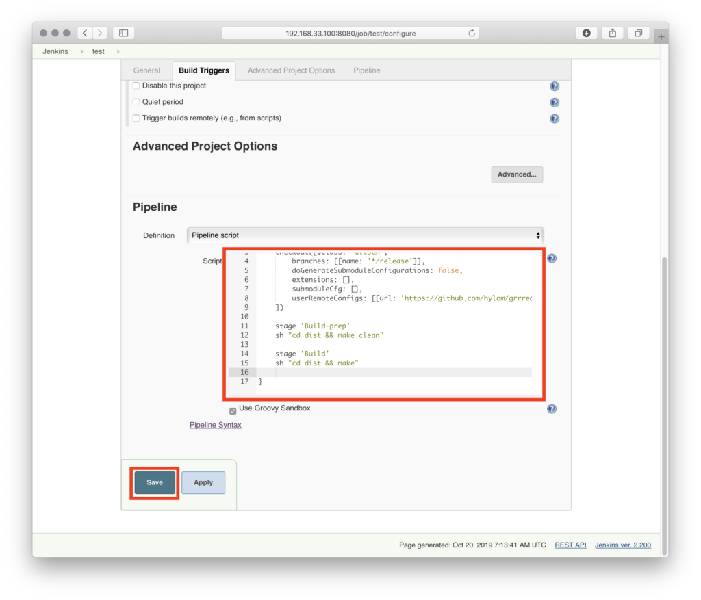Enable the Quiet period checkbox
Screen dimensions: 701x600
point(136,102)
